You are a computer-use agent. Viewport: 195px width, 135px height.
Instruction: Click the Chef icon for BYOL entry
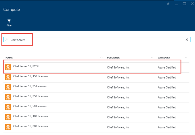tap(8, 67)
